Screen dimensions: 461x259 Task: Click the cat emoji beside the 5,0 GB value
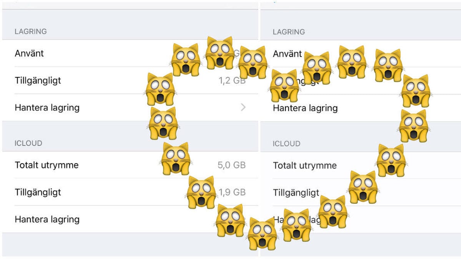point(176,159)
